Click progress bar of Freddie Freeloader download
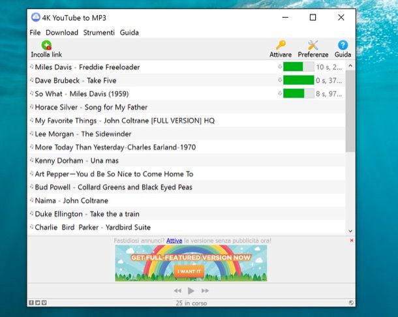 [x=299, y=67]
